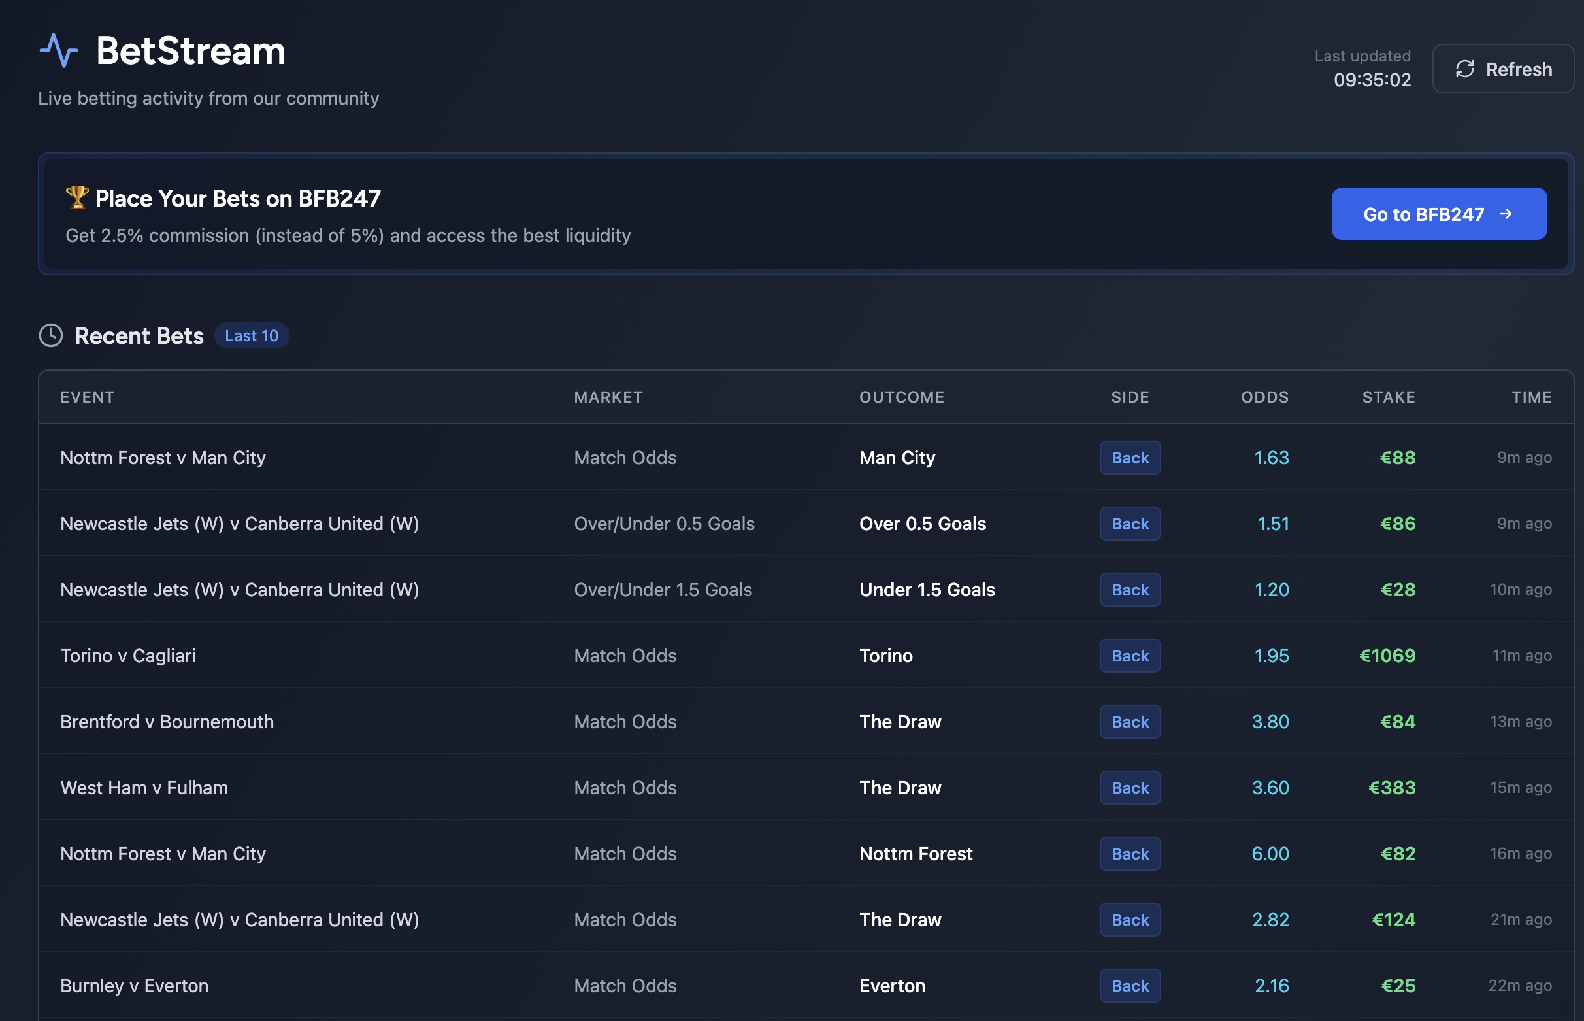Back Nottm Forest at odds 6.00
Screen dimensions: 1584x1021
pyautogui.click(x=1129, y=854)
